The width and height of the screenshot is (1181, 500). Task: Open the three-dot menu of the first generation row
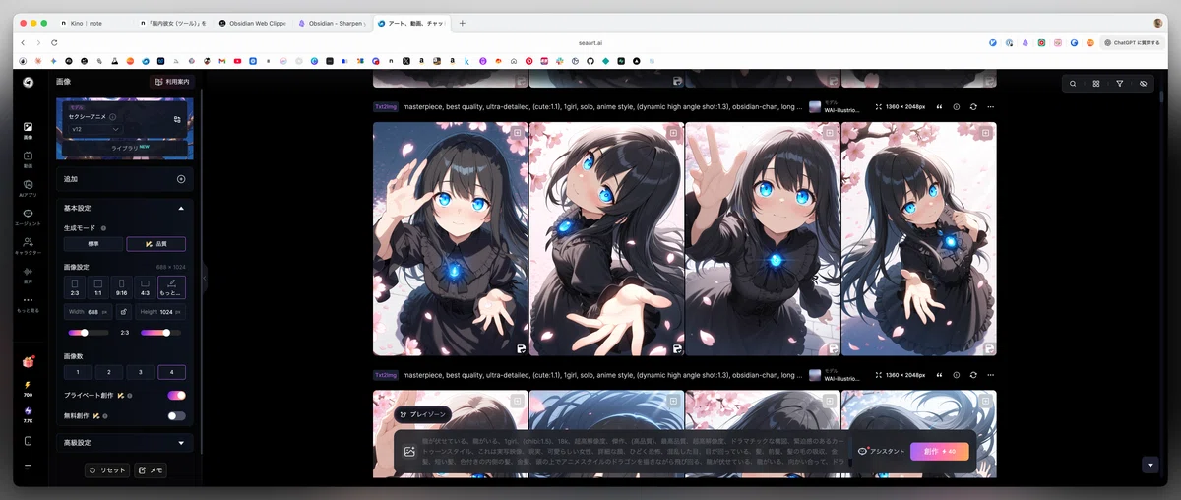tap(991, 106)
